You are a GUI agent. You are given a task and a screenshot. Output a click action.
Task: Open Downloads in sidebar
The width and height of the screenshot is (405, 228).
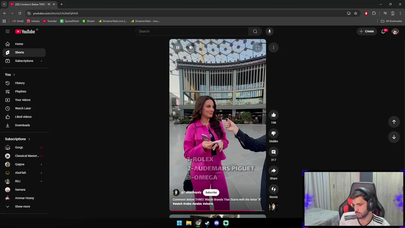24,125
